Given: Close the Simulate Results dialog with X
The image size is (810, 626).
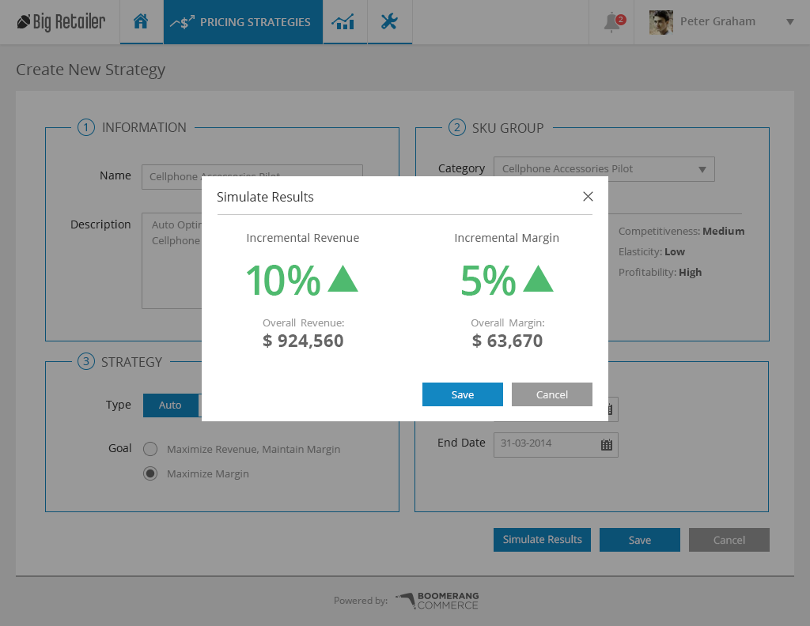Looking at the screenshot, I should (x=588, y=197).
